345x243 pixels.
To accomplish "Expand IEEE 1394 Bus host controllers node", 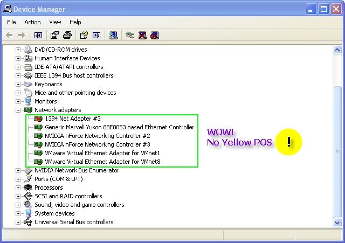I will 18,75.
